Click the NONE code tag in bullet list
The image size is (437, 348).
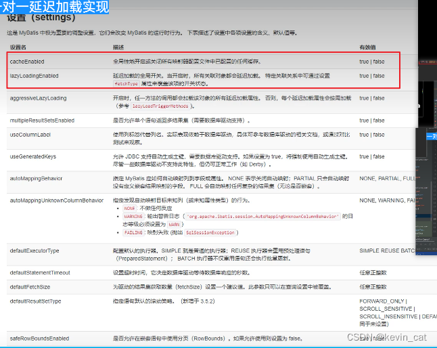[x=129, y=209]
